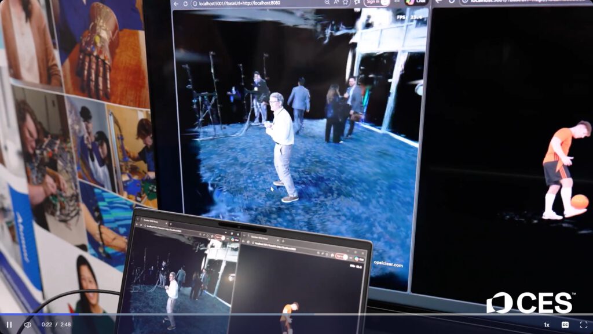Open the 1x playback speed menu
Image resolution: width=593 pixels, height=334 pixels.
pos(546,325)
